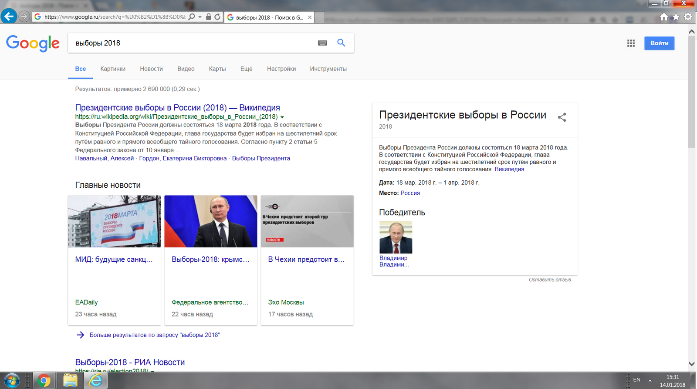This screenshot has width=697, height=389.
Task: Open the Ещё menu
Action: click(246, 69)
